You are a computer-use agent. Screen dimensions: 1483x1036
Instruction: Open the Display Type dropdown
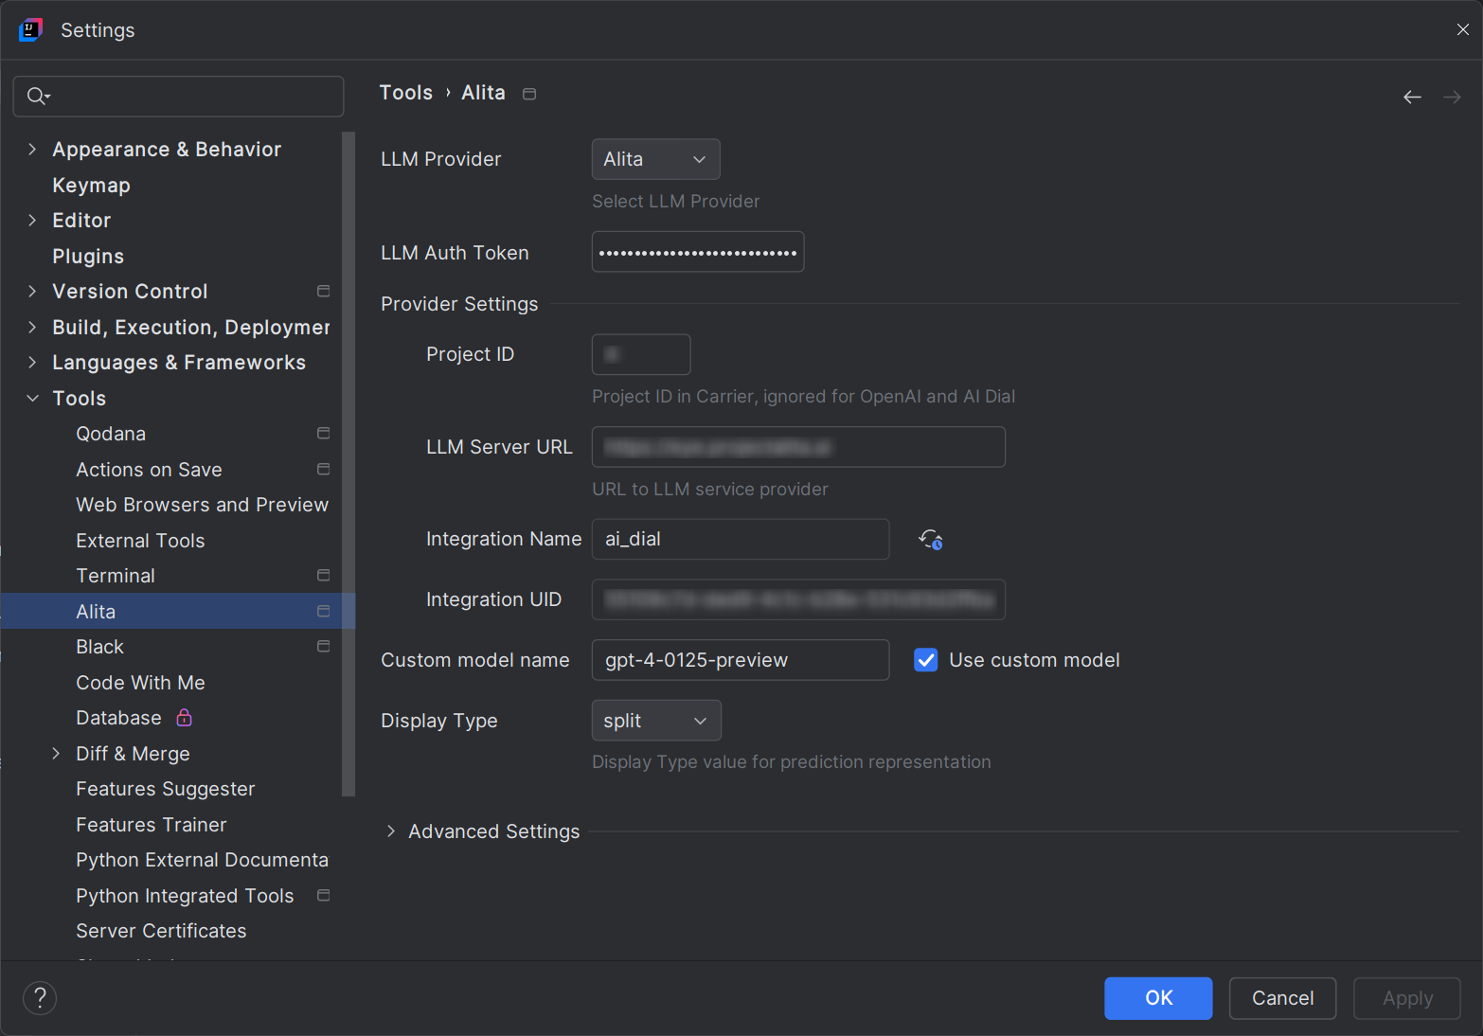point(656,721)
